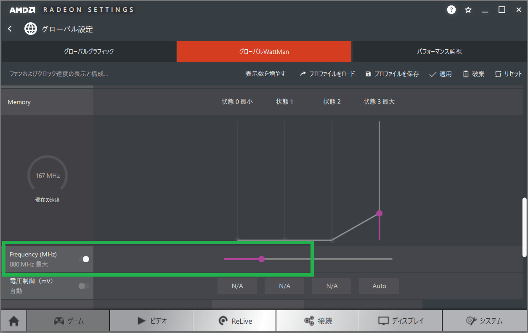Toggle the Frequency (MHz) switch
The height and width of the screenshot is (333, 528).
pos(84,259)
